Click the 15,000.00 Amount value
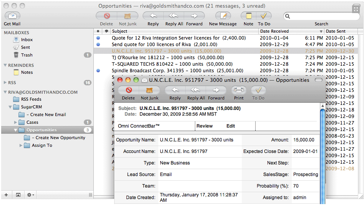 304,140
